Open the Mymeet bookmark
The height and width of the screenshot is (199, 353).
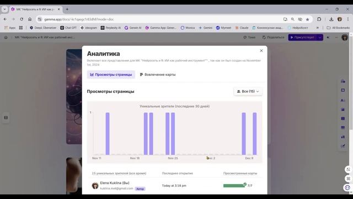click(223, 28)
